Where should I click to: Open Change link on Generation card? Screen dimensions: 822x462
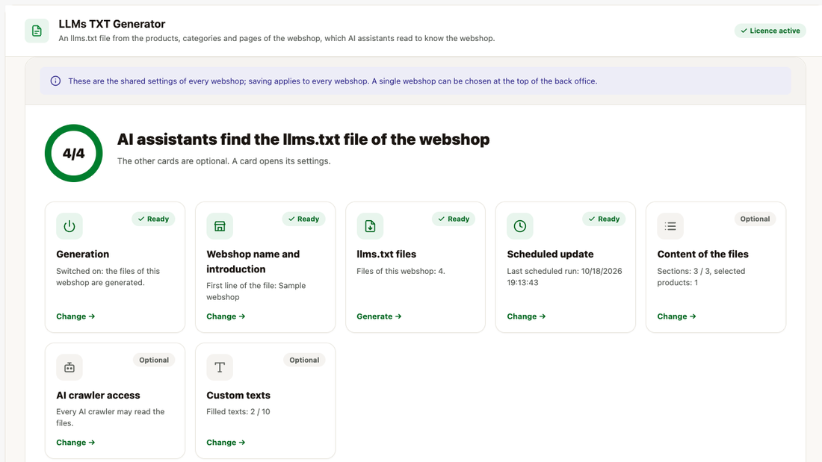75,316
